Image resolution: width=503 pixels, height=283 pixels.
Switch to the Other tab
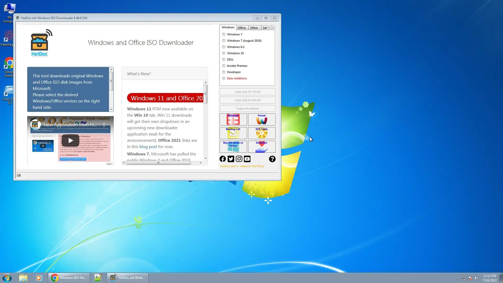[254, 28]
